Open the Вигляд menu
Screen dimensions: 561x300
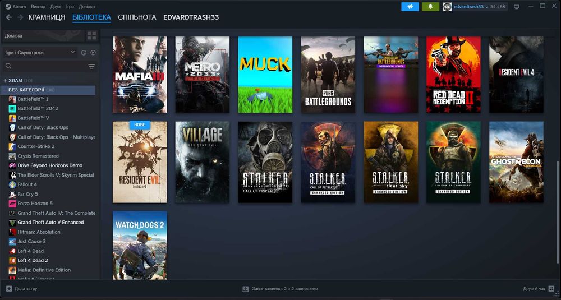pyautogui.click(x=38, y=6)
